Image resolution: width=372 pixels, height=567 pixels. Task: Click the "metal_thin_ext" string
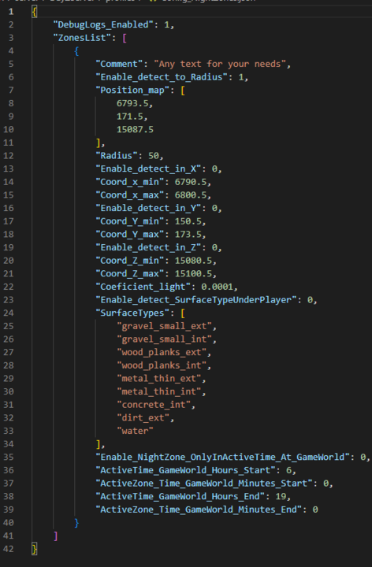(159, 378)
